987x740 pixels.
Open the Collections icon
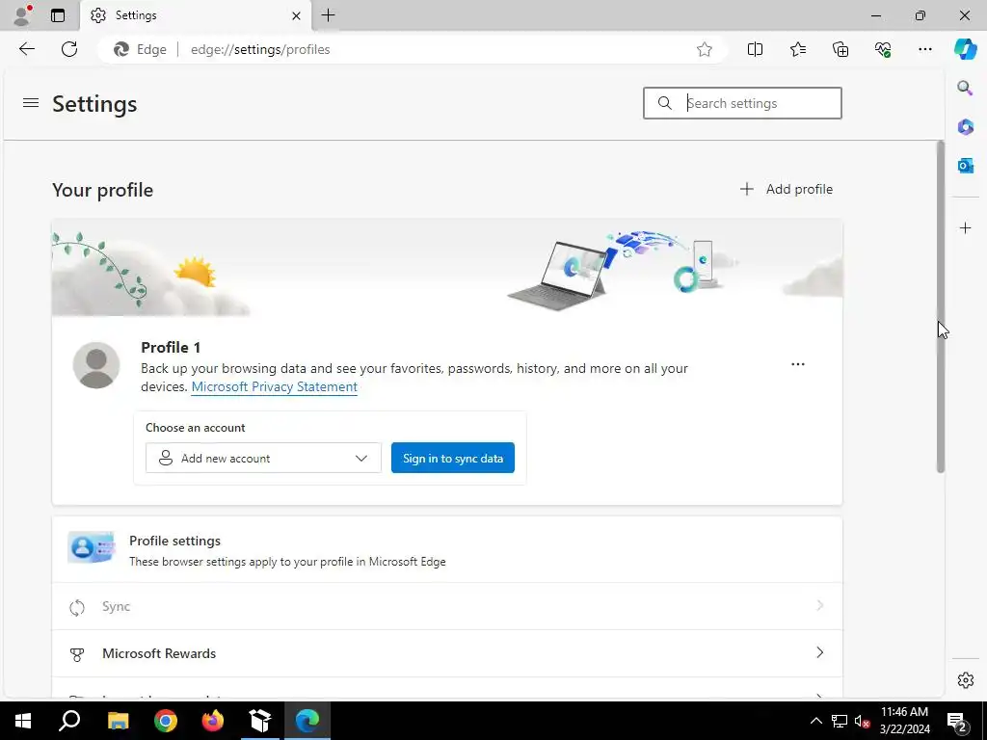pos(840,49)
